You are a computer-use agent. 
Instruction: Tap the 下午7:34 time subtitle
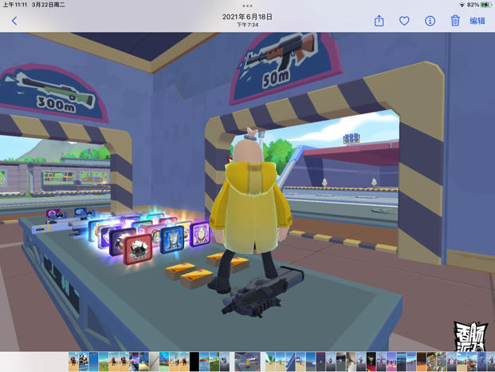[247, 25]
